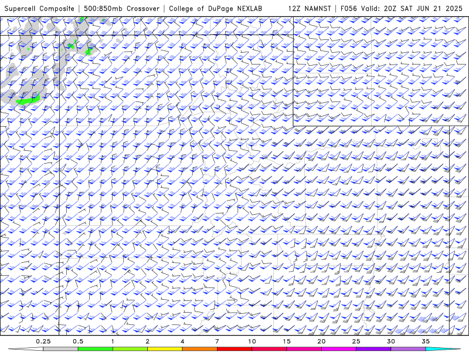This screenshot has width=469, height=352.
Task: Click the bright green 0.5–1 color bar segment
Action: [x=95, y=349]
